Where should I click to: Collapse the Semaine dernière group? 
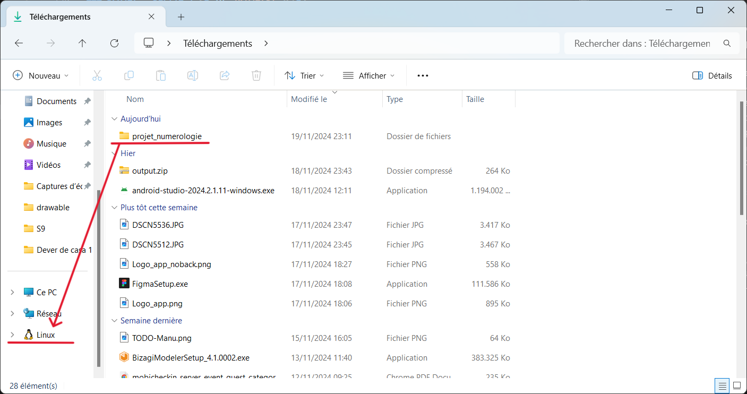[x=114, y=321]
